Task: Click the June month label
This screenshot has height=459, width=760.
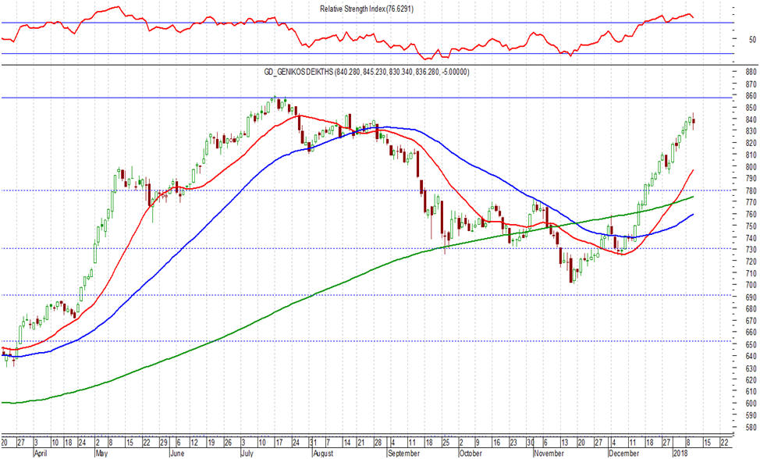Action: tap(177, 454)
